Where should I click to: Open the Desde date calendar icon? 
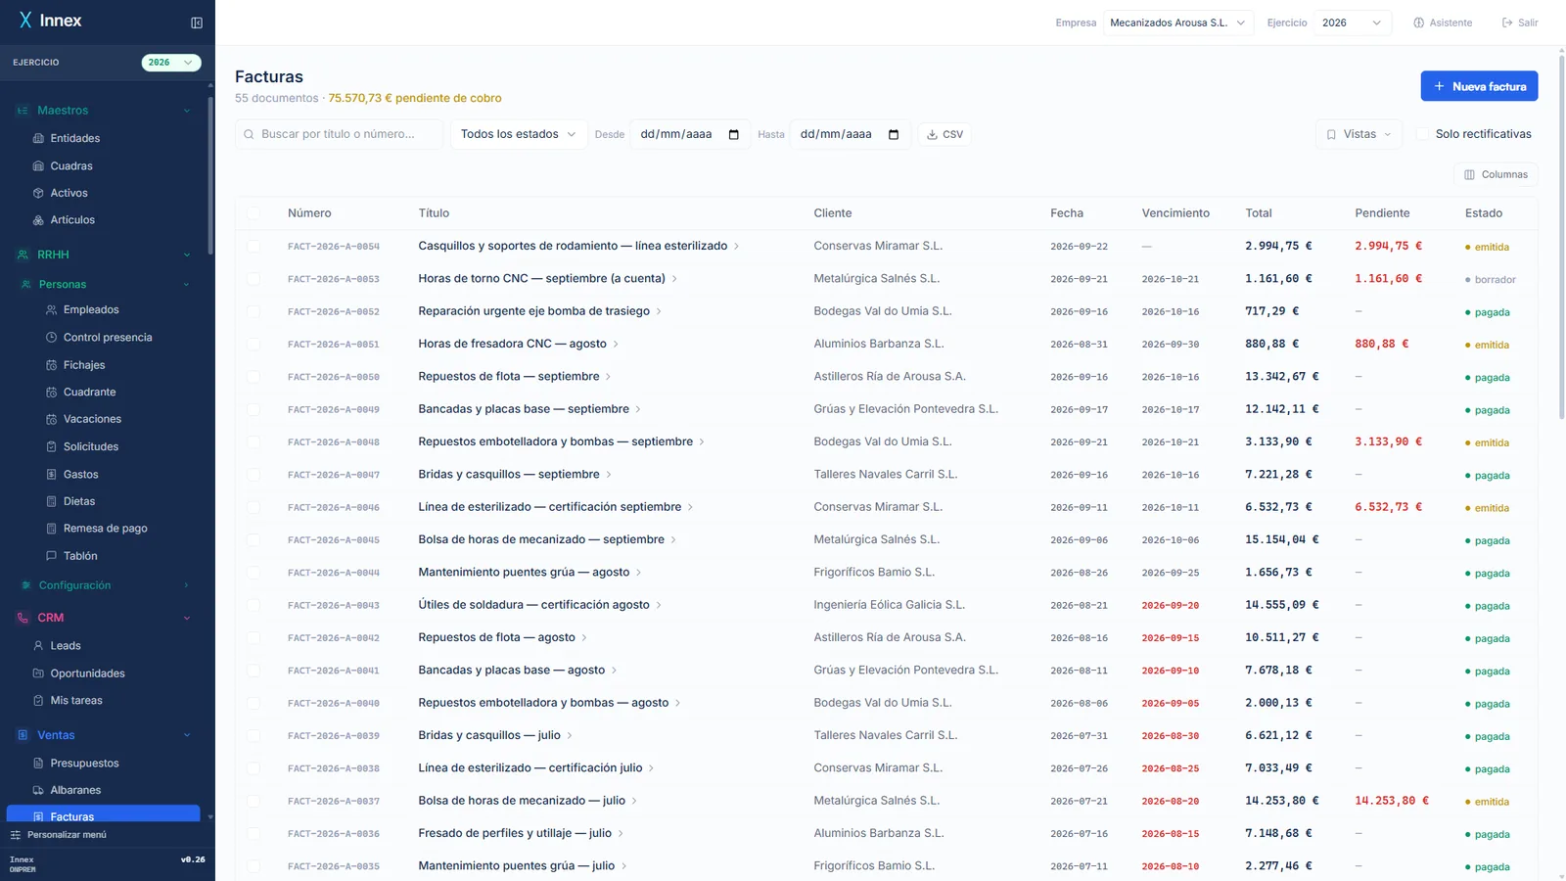coord(734,134)
